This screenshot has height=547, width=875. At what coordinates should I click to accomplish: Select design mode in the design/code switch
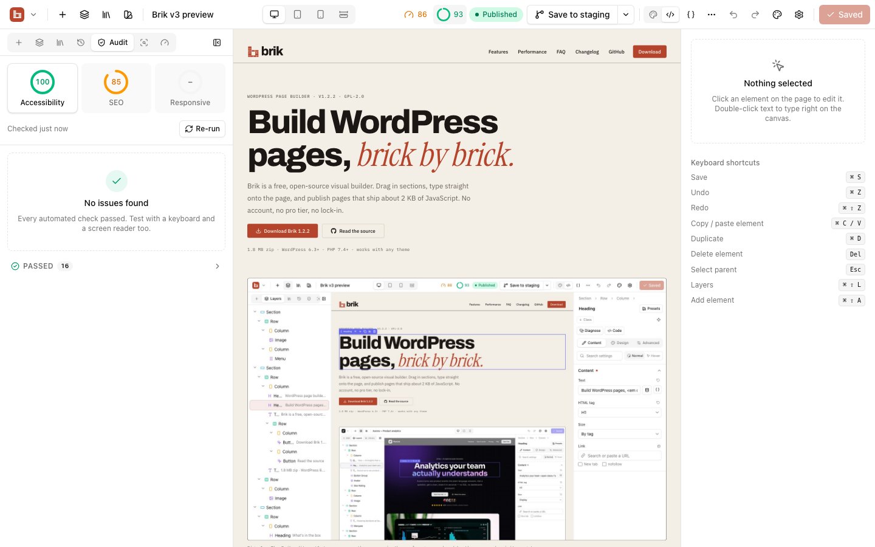click(653, 15)
